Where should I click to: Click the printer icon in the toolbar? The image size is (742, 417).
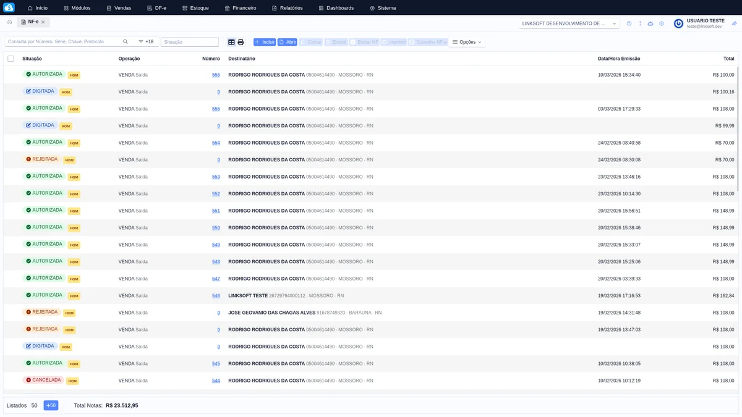coord(241,42)
